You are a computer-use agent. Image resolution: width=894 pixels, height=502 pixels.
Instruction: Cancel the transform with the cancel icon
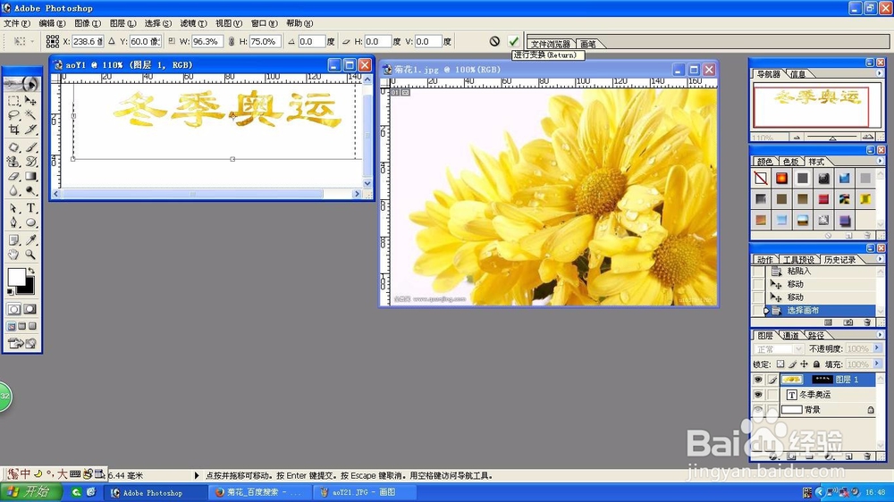pyautogui.click(x=494, y=41)
